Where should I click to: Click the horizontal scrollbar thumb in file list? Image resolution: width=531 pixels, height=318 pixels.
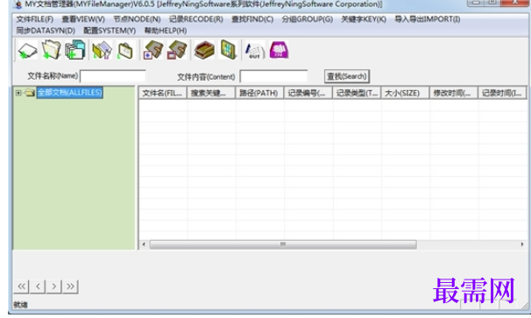283,244
